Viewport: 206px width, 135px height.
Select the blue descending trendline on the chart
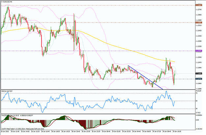point(145,77)
